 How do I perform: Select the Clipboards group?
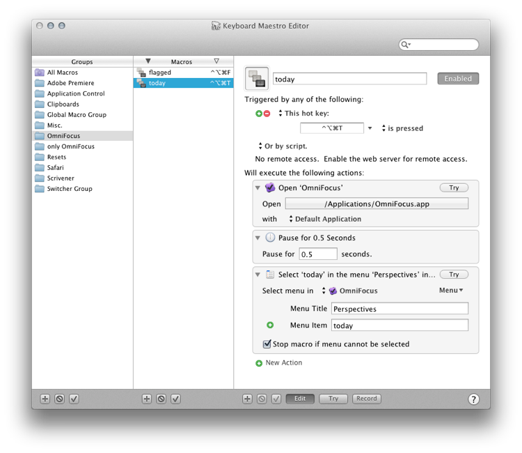(x=83, y=105)
